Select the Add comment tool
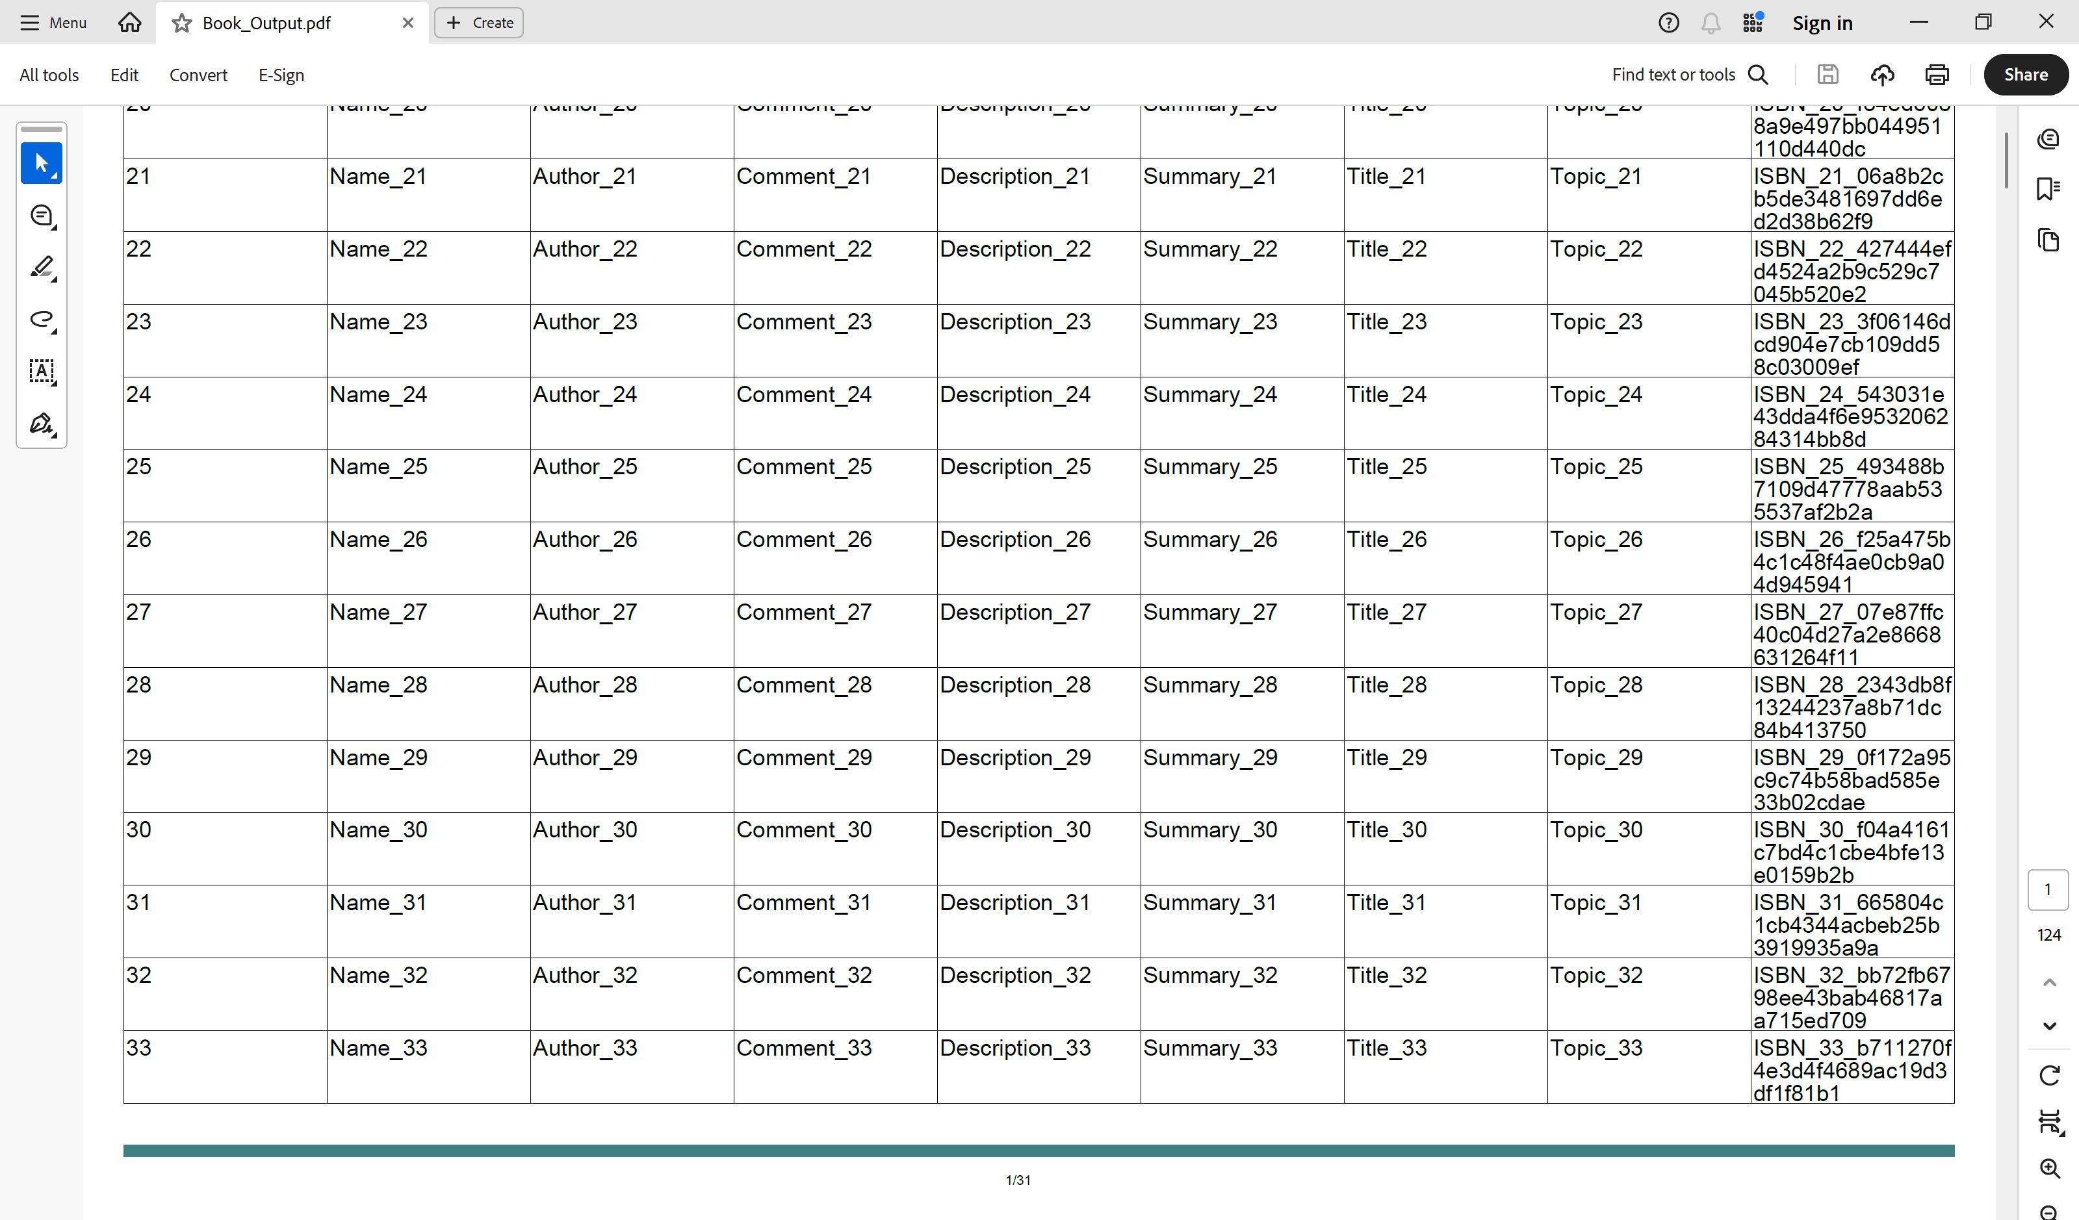 click(41, 215)
